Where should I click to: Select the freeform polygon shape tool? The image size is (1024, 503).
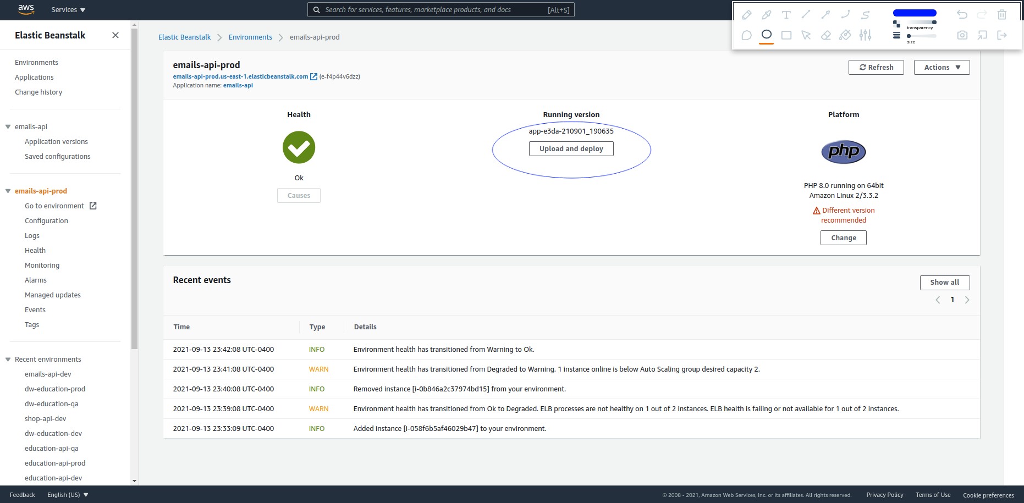tap(746, 35)
